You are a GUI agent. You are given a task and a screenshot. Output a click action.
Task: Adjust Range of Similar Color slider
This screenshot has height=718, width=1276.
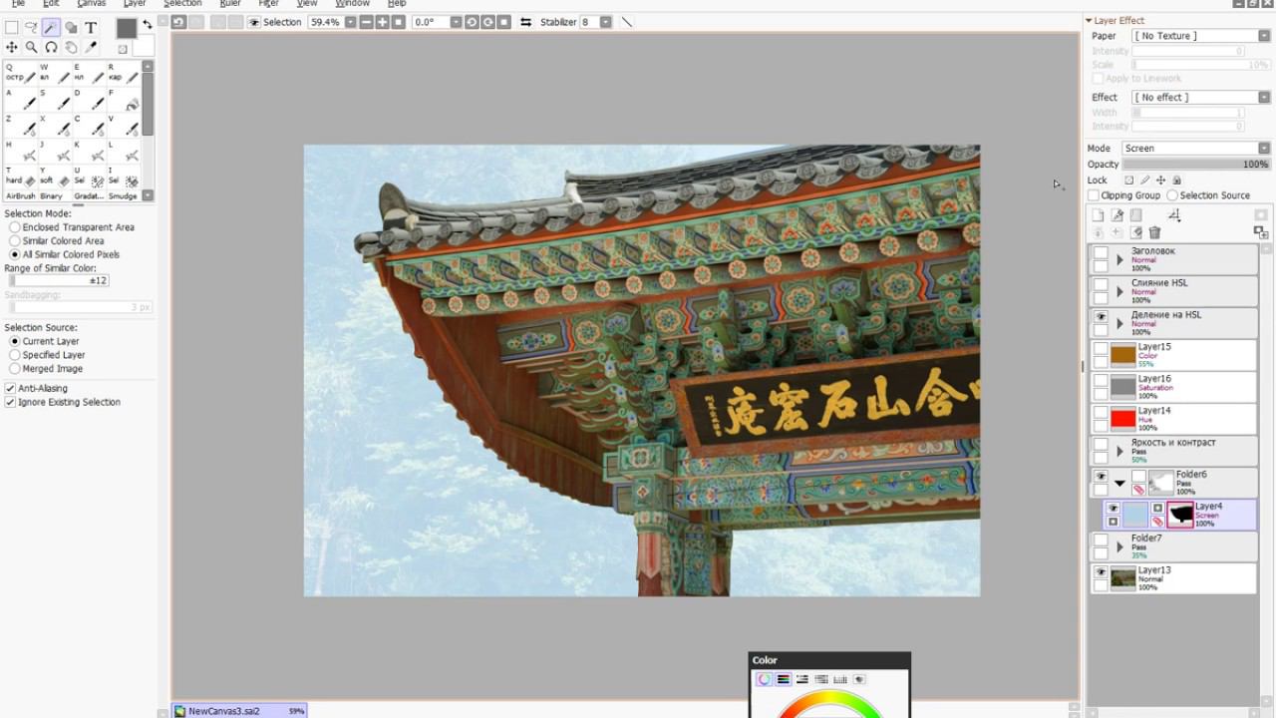pyautogui.click(x=58, y=281)
